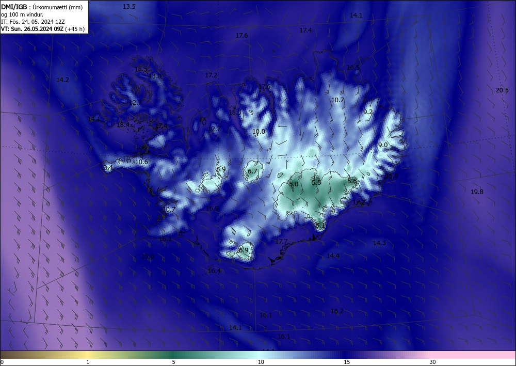Viewport: 516px width, 366px height.
Task: Click the title line 'DMI/IGB : Úrkomumætti (mm)'
Action: click(42, 7)
